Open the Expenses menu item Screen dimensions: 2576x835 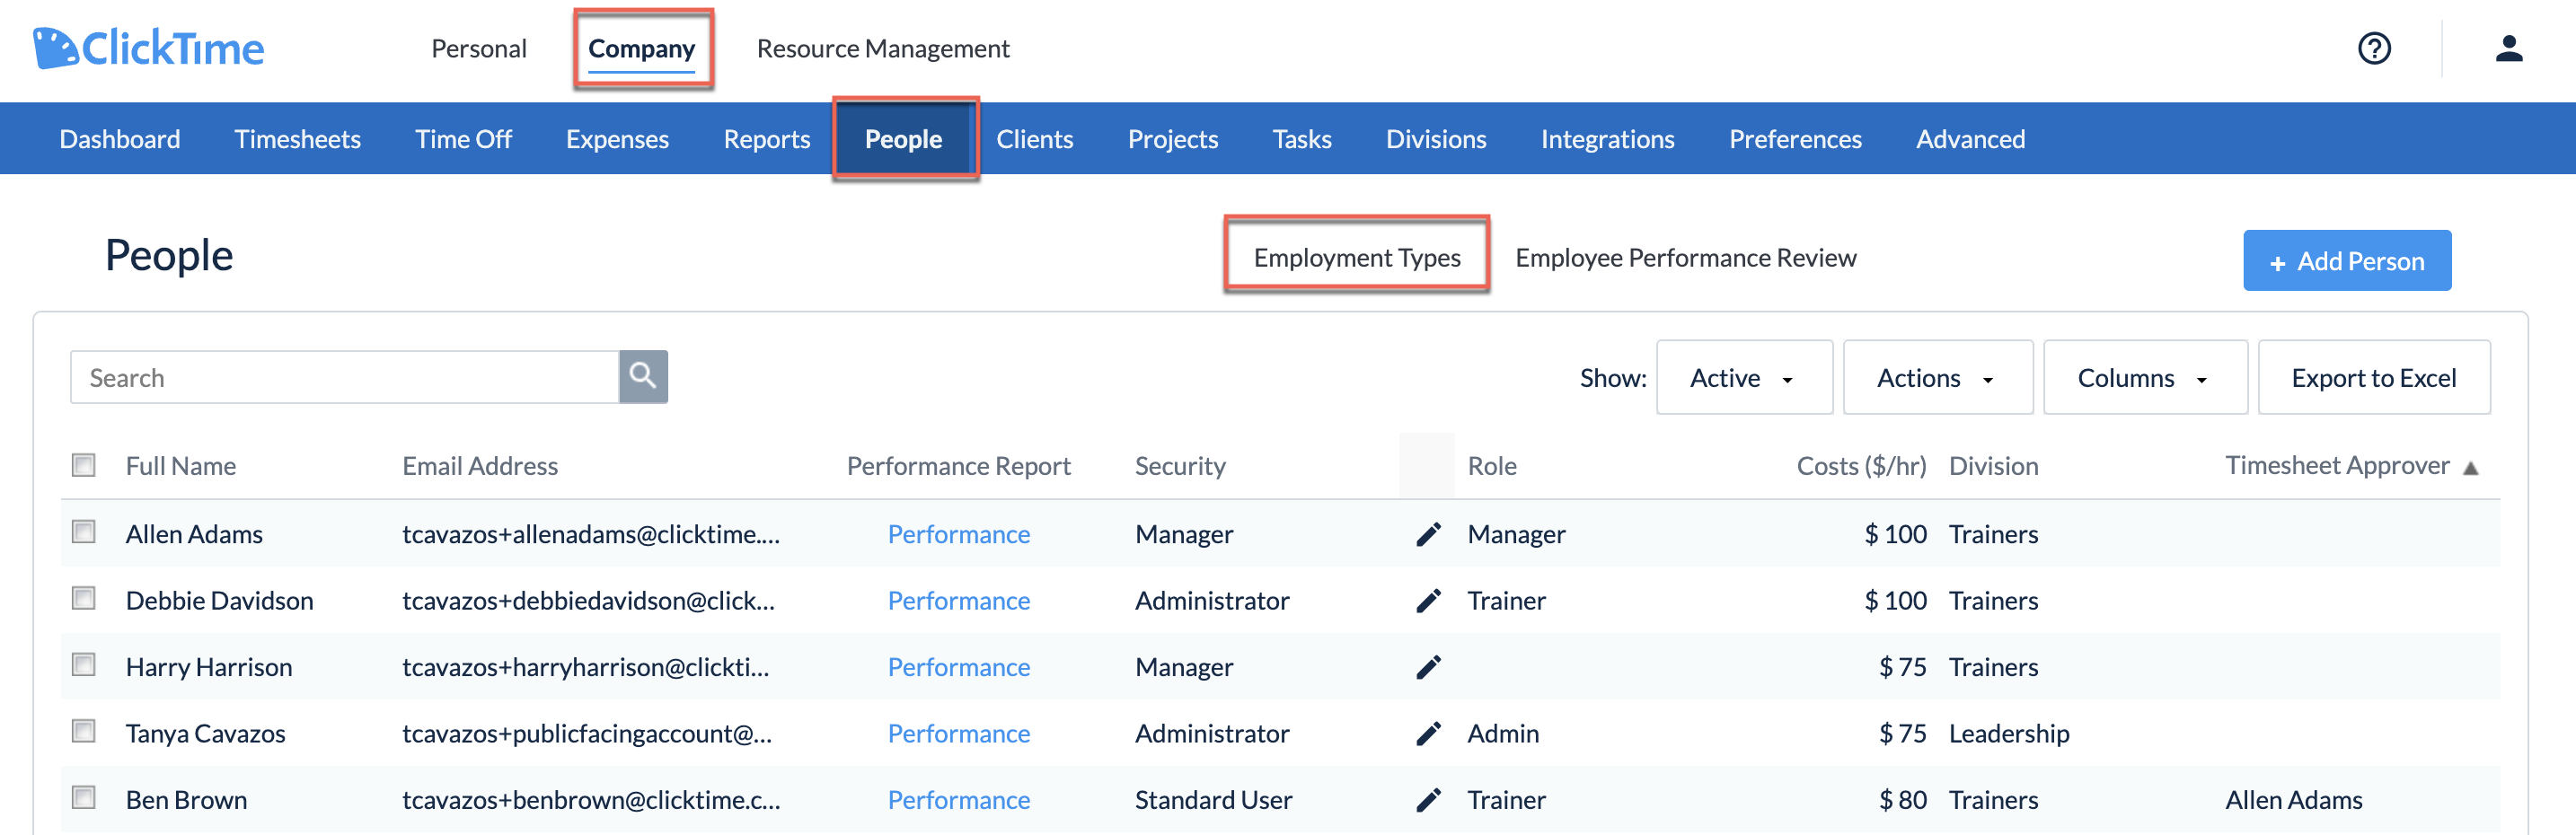pos(617,139)
